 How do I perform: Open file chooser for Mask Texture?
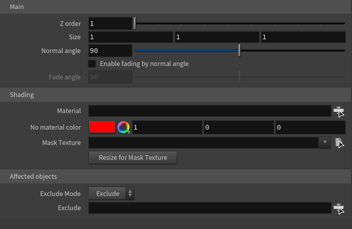(339, 143)
